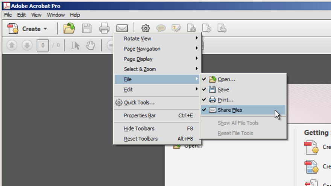Click the Share Files envelope toolbar icon
The image size is (331, 186).
(122, 29)
